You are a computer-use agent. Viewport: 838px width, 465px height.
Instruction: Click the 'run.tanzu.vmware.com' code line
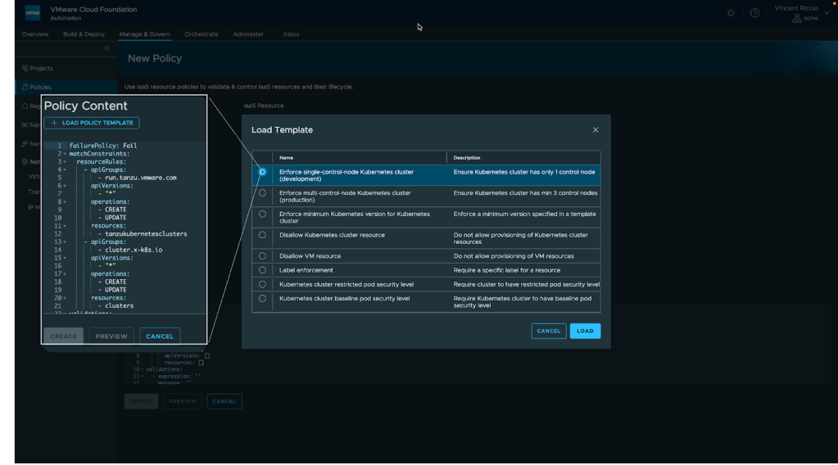click(141, 178)
